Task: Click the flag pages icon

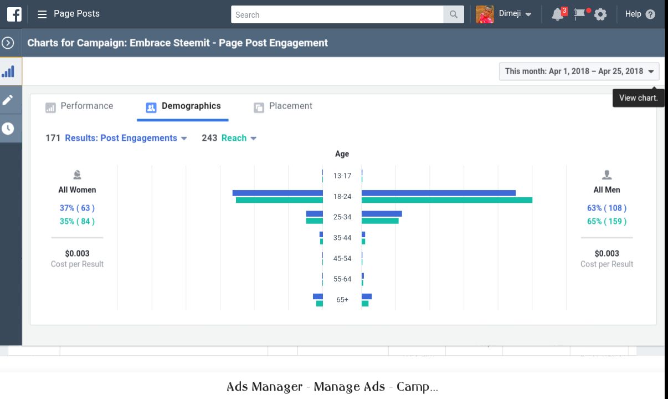Action: [x=580, y=14]
